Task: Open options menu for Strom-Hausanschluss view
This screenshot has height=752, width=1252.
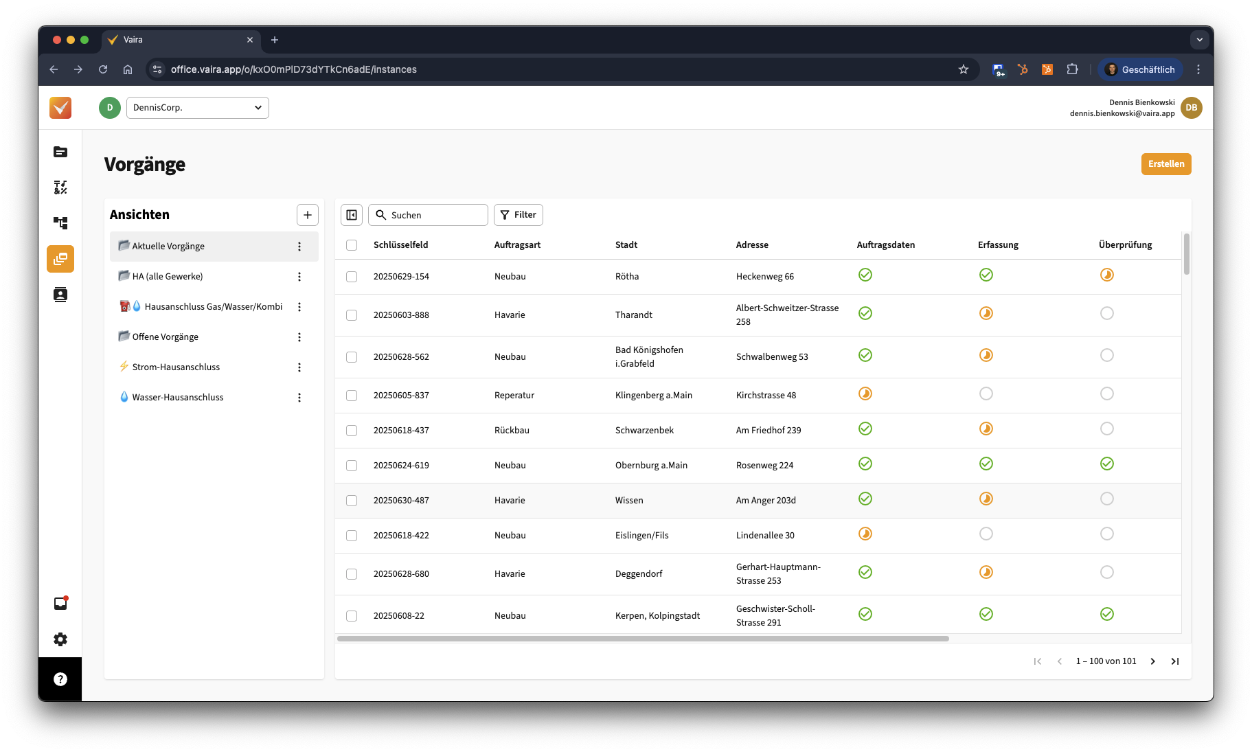Action: pos(299,367)
